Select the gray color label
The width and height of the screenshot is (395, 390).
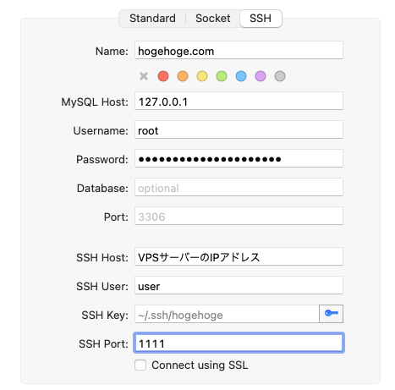[280, 76]
